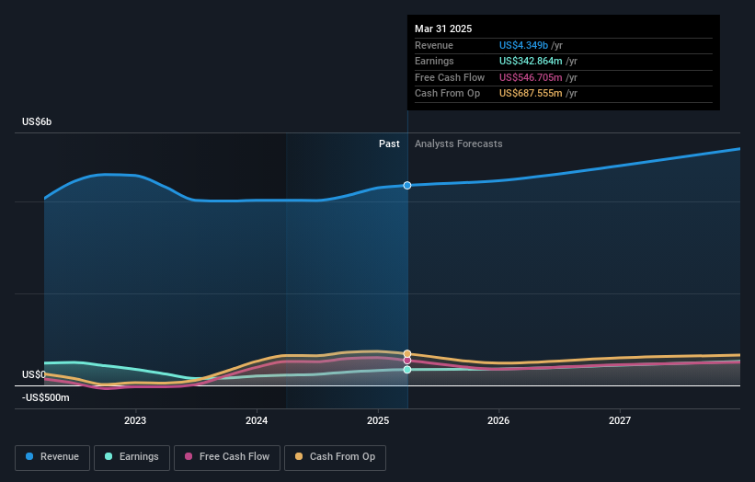Select the 2027 x-axis label
The width and height of the screenshot is (755, 482).
(x=620, y=420)
